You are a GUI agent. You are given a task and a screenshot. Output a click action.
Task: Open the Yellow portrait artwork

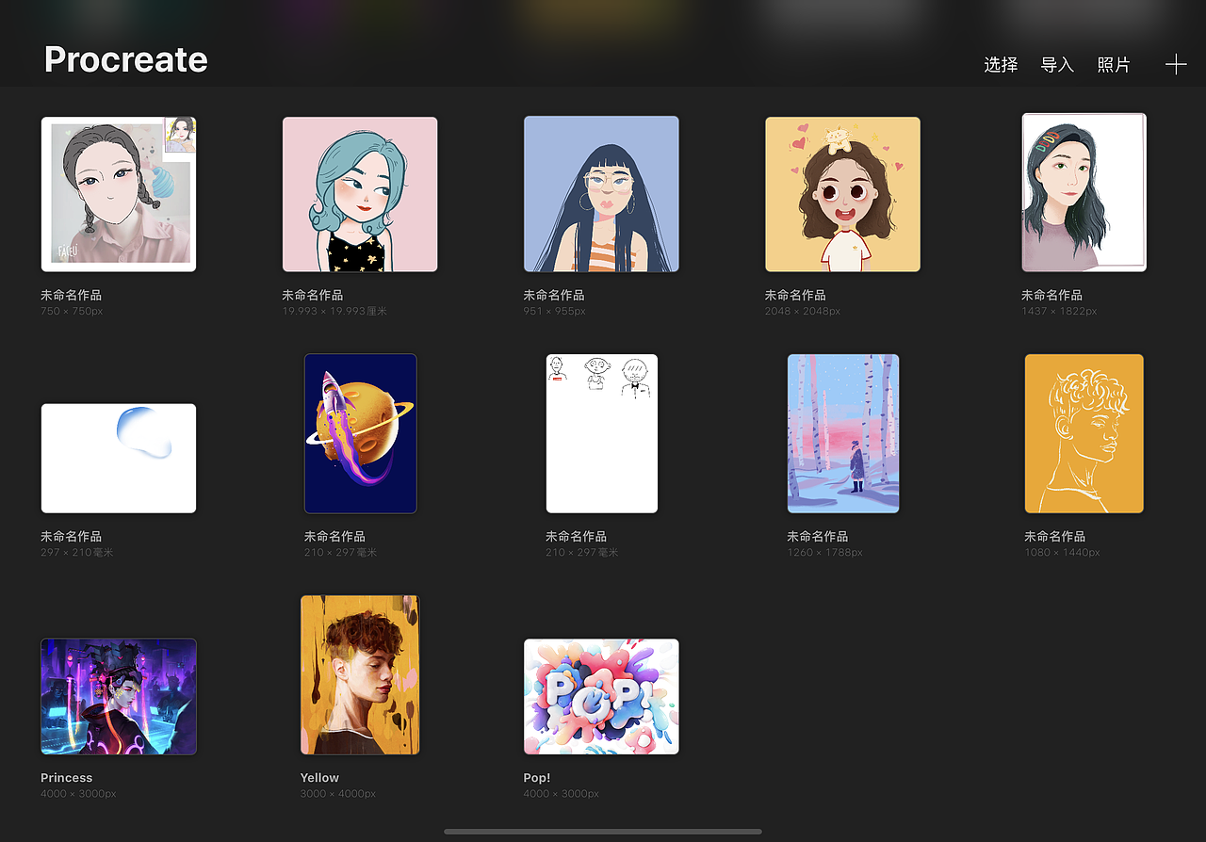click(x=359, y=674)
